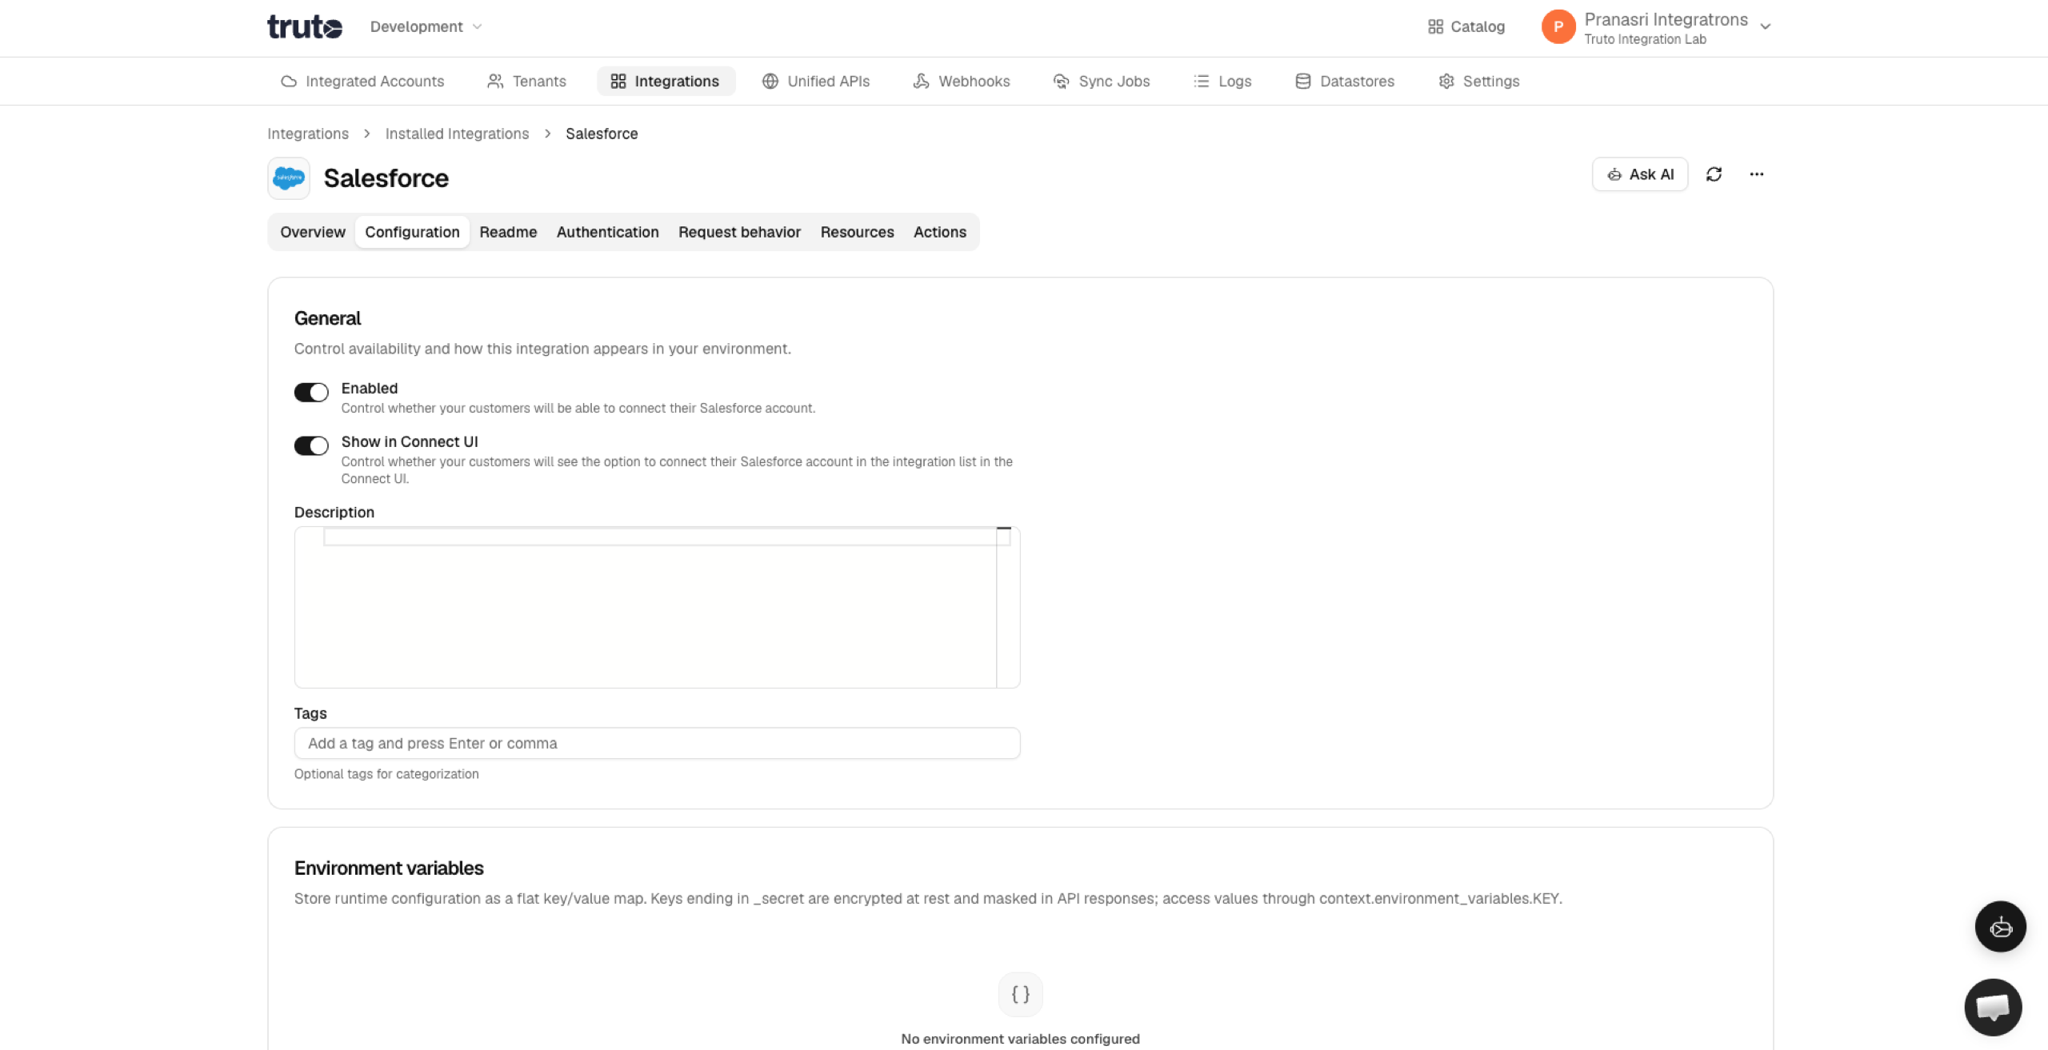Open Sync Jobs
Viewport: 2048px width, 1050px height.
coord(1102,81)
